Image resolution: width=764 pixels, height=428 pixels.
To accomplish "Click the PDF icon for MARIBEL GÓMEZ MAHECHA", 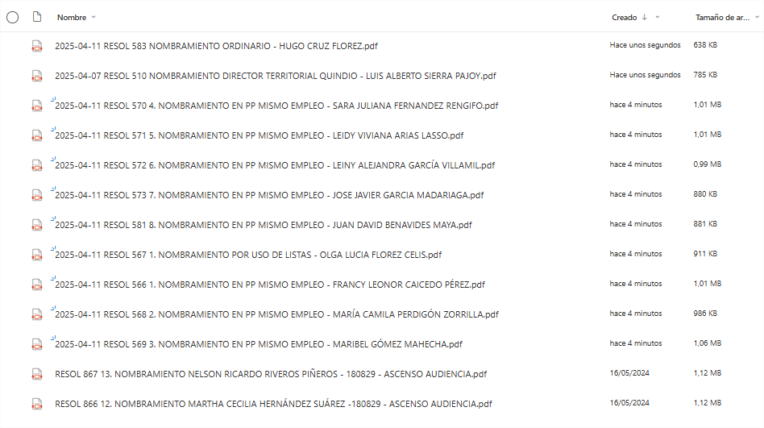I will [37, 344].
